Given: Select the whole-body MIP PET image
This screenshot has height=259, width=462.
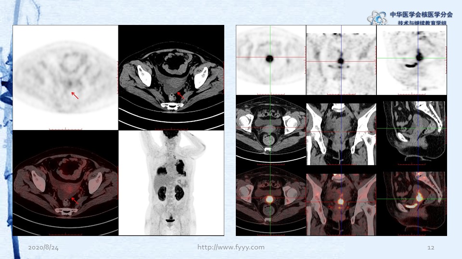Looking at the screenshot, I should 171,183.
